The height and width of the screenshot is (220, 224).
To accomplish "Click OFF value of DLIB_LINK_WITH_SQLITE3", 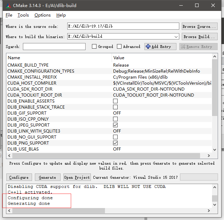I will pos(117,131).
